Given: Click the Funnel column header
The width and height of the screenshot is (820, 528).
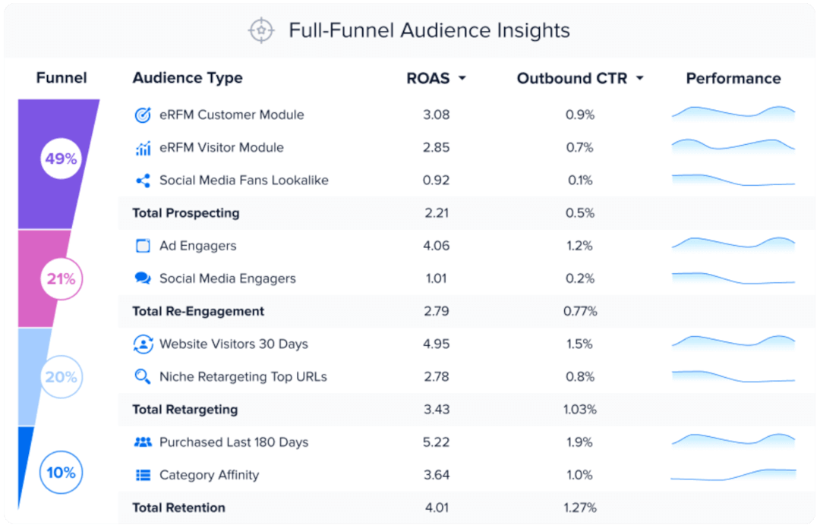Looking at the screenshot, I should [x=61, y=78].
